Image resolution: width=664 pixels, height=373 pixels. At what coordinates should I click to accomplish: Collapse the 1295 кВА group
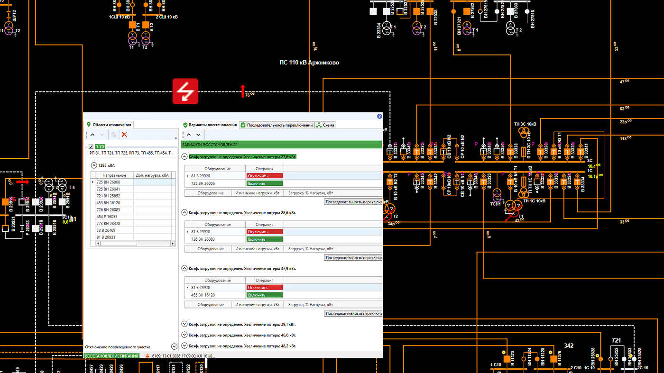(93, 165)
